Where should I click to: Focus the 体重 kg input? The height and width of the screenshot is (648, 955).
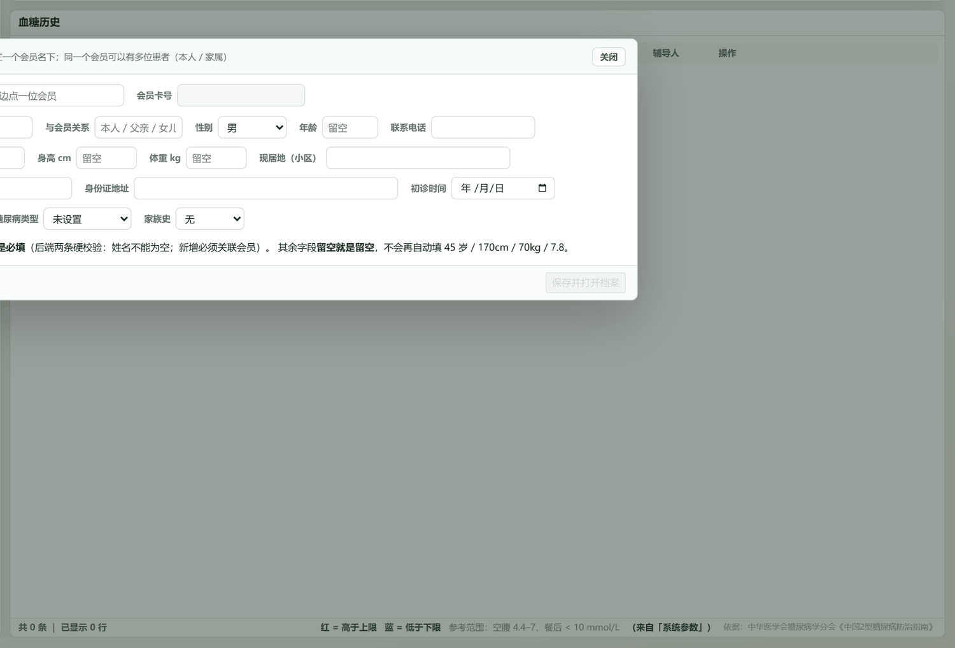coord(216,158)
